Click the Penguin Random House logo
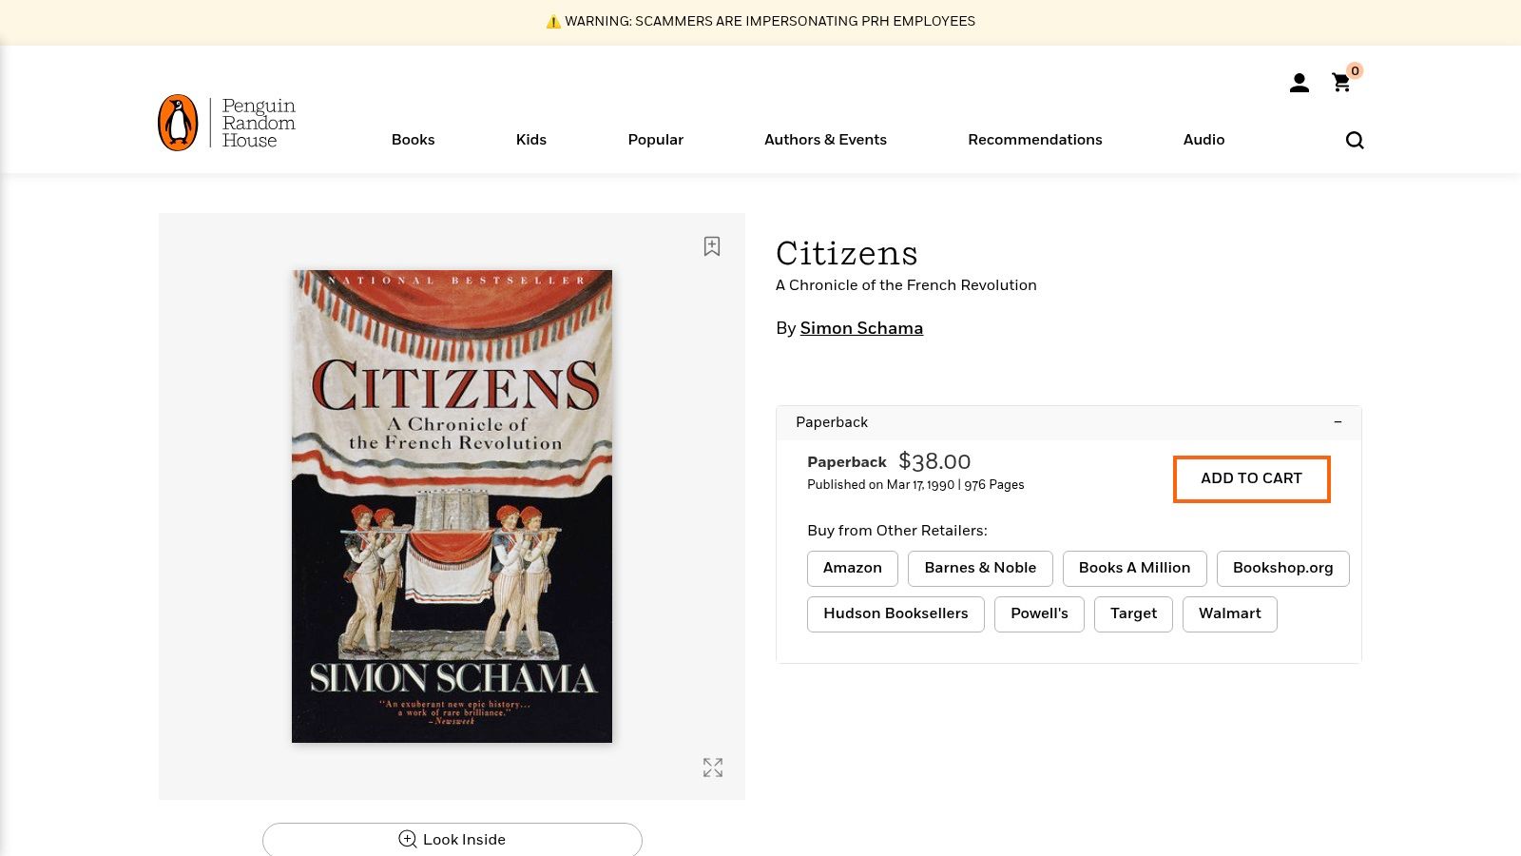This screenshot has width=1521, height=856. point(227,123)
